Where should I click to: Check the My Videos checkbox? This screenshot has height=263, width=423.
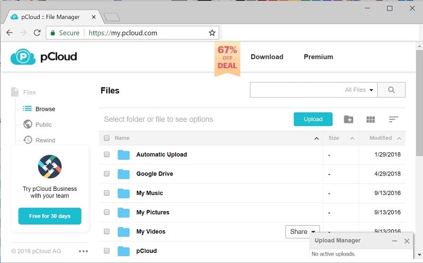click(107, 231)
